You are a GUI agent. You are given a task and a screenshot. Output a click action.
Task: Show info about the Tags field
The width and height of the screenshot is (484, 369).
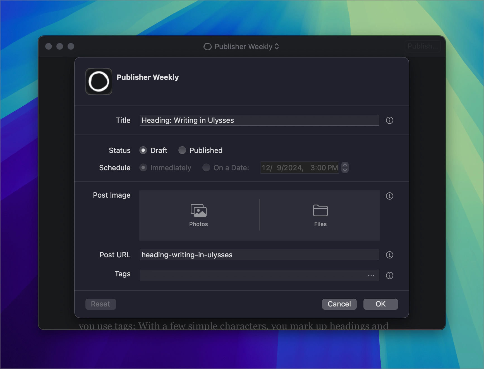389,275
